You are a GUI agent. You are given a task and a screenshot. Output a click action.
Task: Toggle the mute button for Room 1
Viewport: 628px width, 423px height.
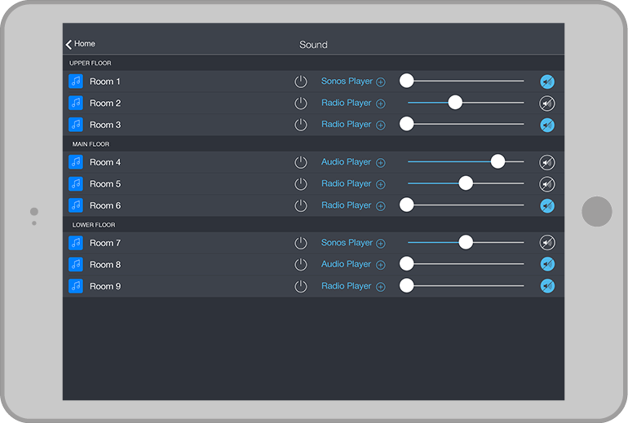[547, 82]
